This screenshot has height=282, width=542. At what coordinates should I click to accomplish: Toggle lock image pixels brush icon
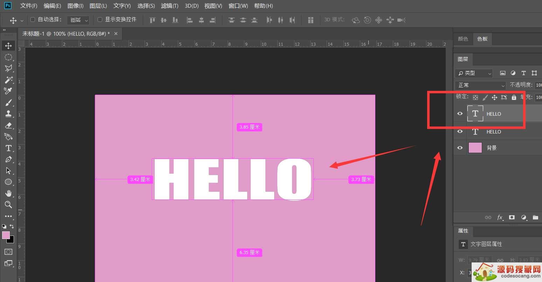[485, 97]
